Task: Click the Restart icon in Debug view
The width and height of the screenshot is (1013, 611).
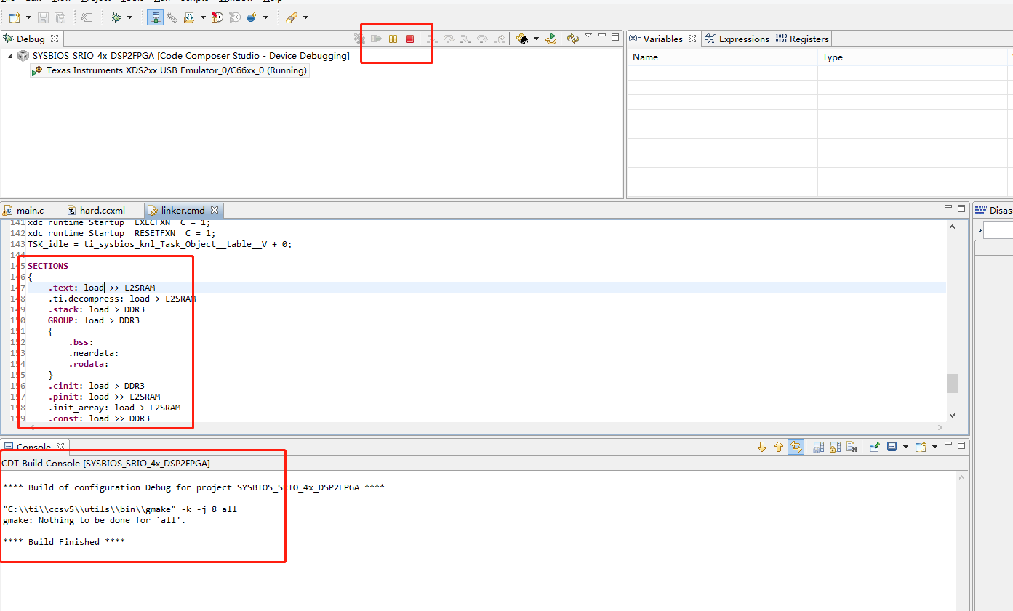Action: (551, 39)
